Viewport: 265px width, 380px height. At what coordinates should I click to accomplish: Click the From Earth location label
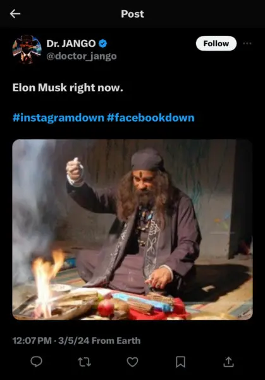[x=116, y=341]
